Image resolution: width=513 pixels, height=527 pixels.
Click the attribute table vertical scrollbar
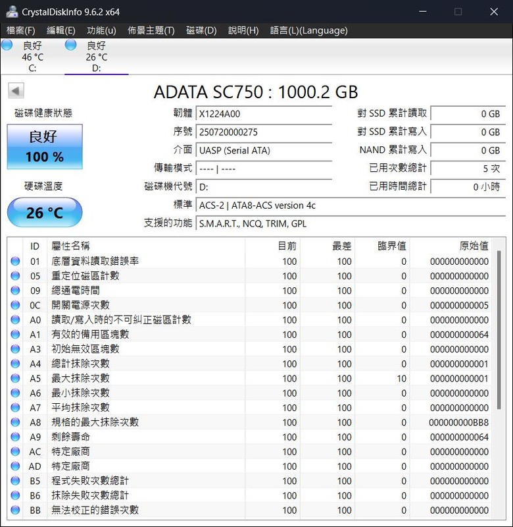(x=499, y=329)
